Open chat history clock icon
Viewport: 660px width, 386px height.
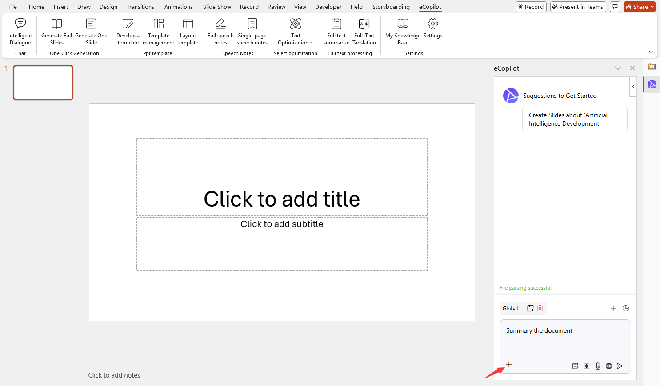tap(626, 308)
